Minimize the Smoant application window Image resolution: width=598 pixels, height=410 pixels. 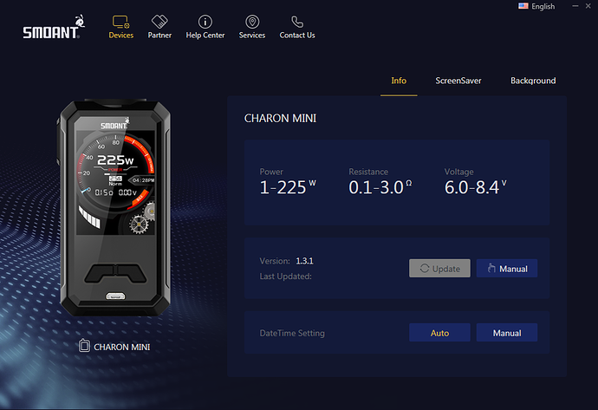tap(575, 6)
